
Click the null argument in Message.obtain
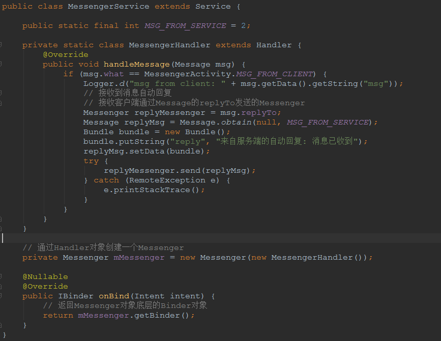tap(266, 122)
